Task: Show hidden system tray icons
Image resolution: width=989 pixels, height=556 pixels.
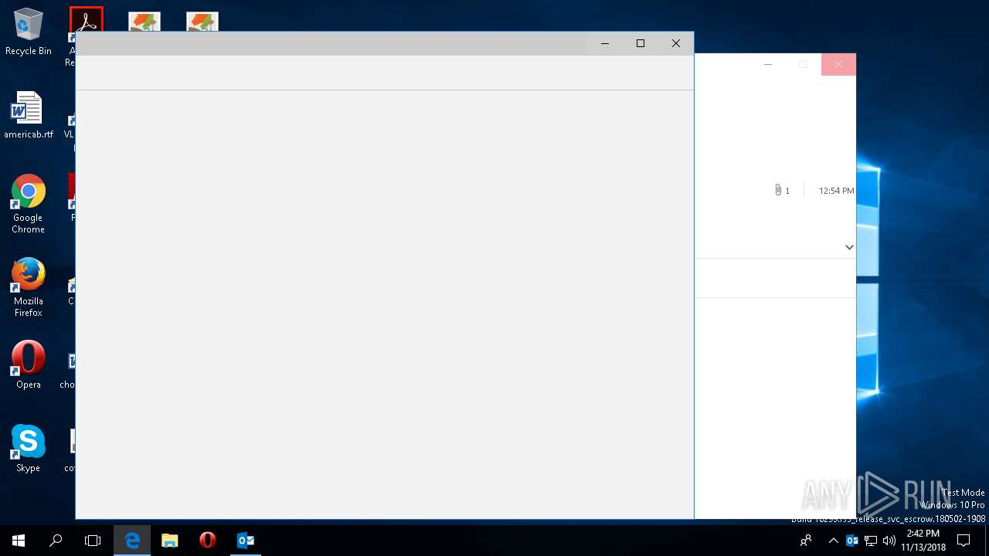Action: (833, 541)
